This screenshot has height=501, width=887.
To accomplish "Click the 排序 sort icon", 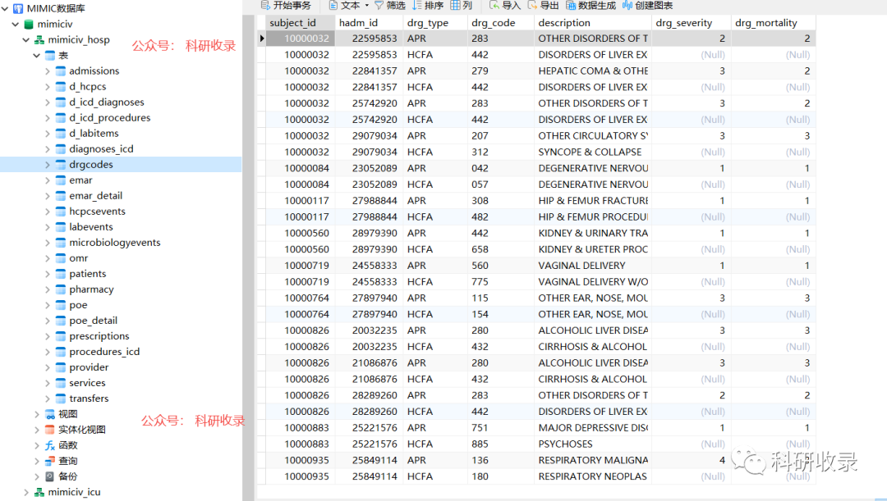I will 416,5.
